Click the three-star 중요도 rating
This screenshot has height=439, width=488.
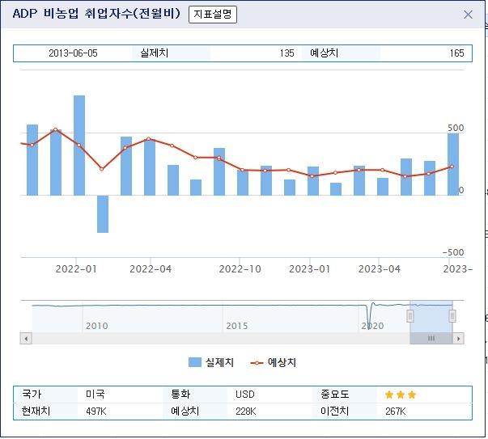point(401,395)
